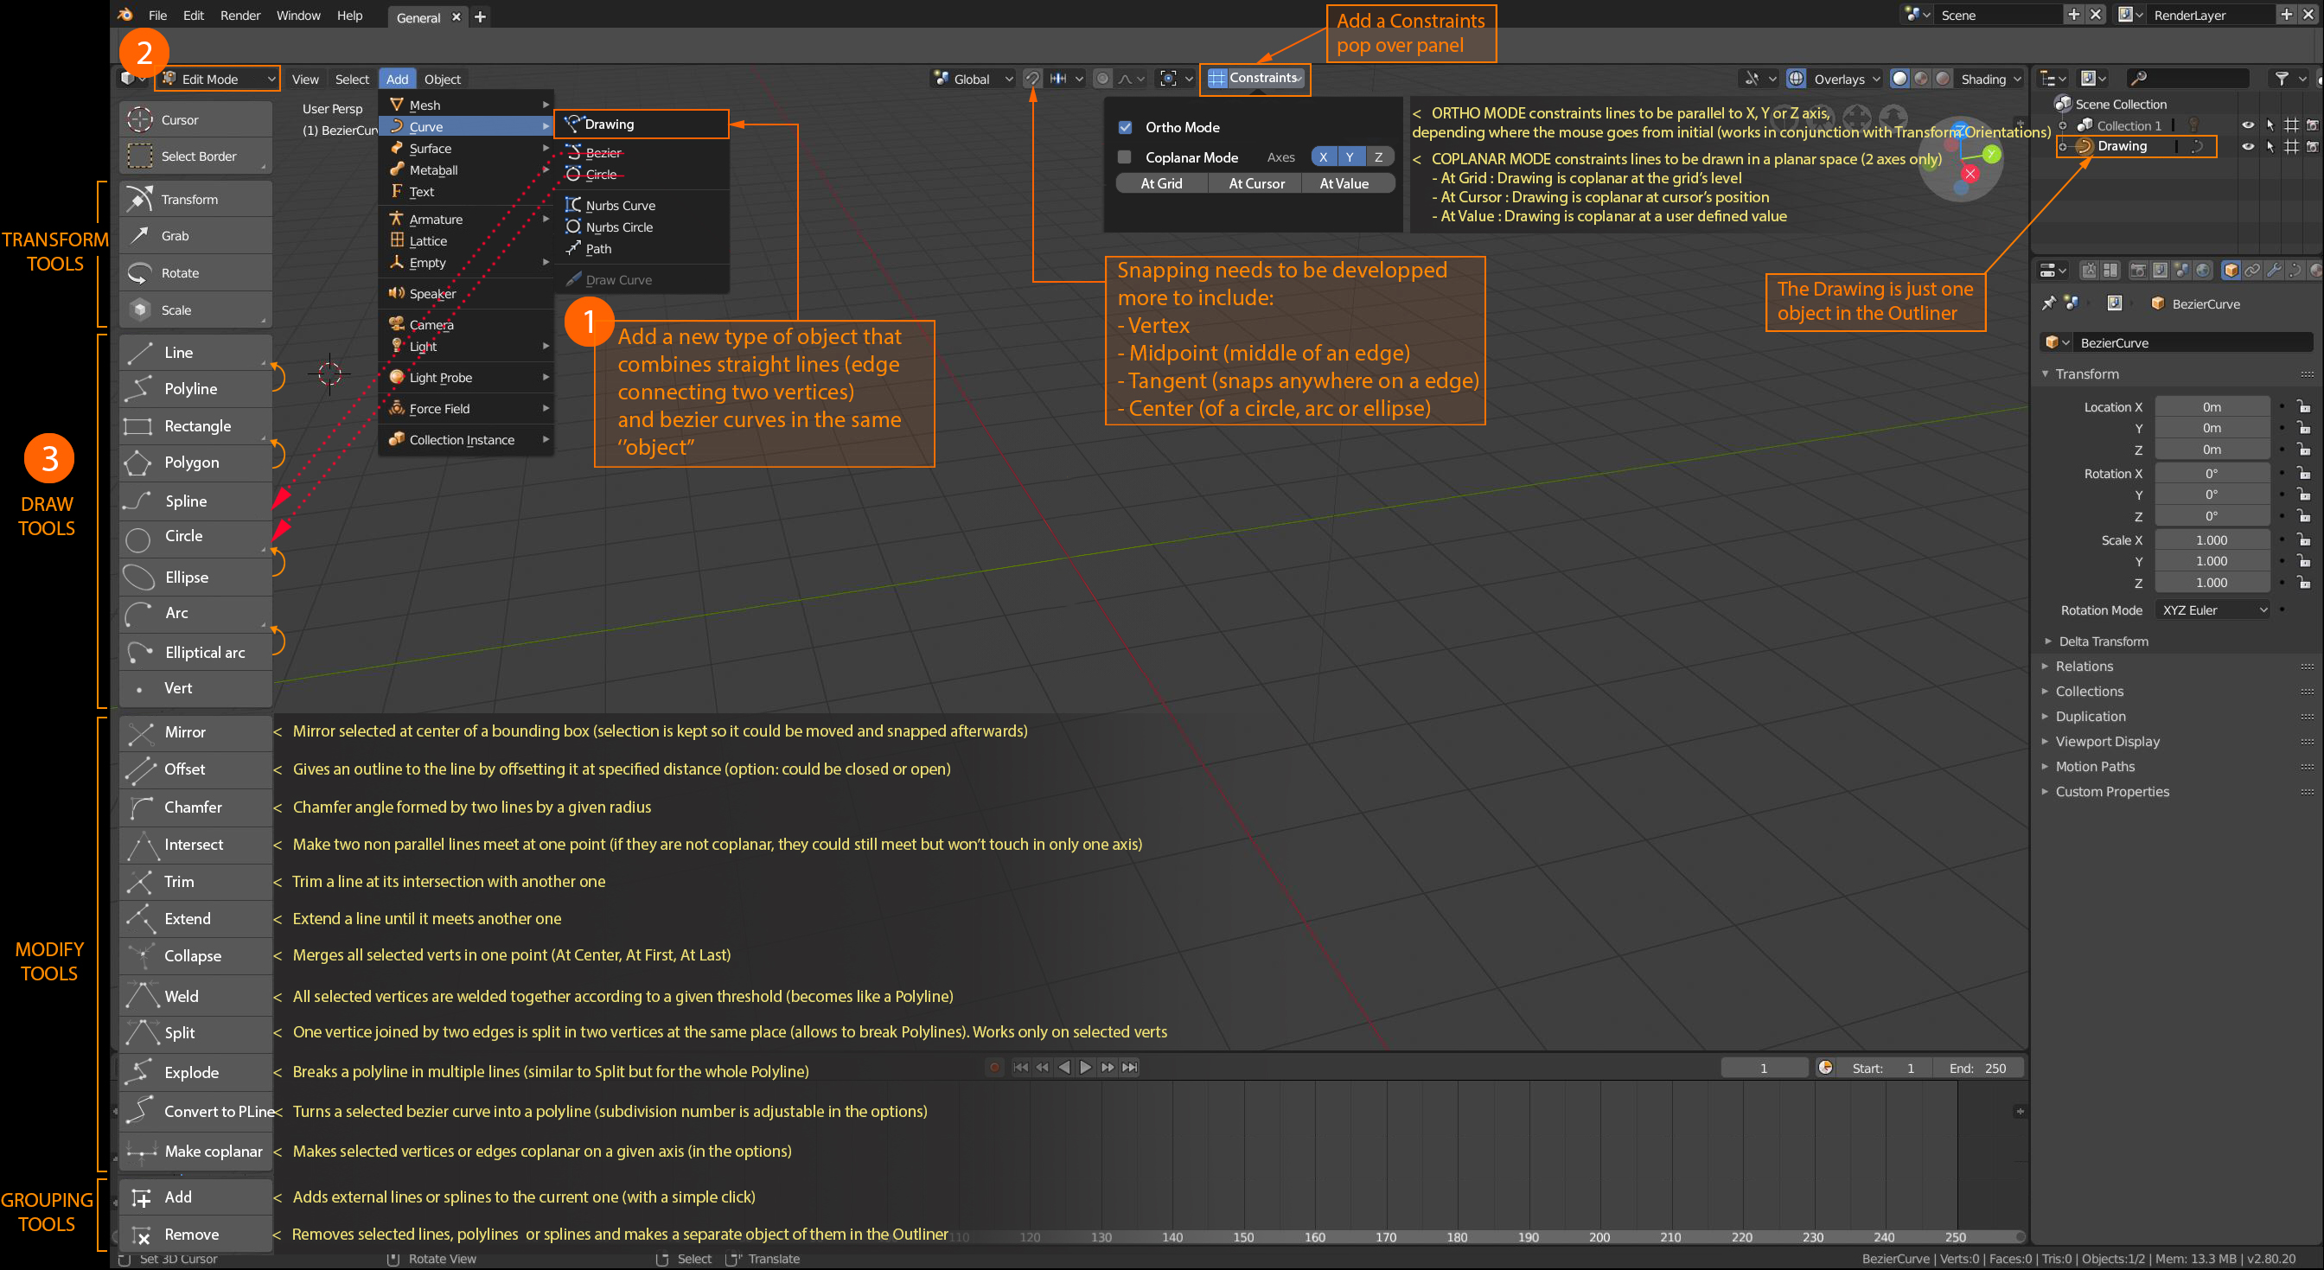Click the Location X value field
Viewport: 2324px width, 1270px height.
point(2212,407)
